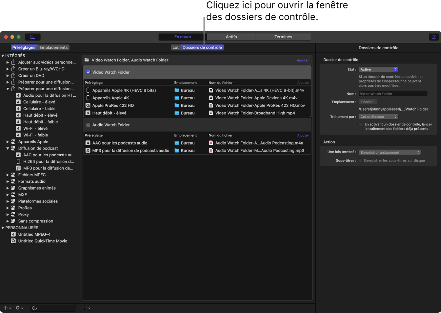The height and width of the screenshot is (313, 441).
Task: Click the gear action menu below the sidebar
Action: click(x=18, y=308)
